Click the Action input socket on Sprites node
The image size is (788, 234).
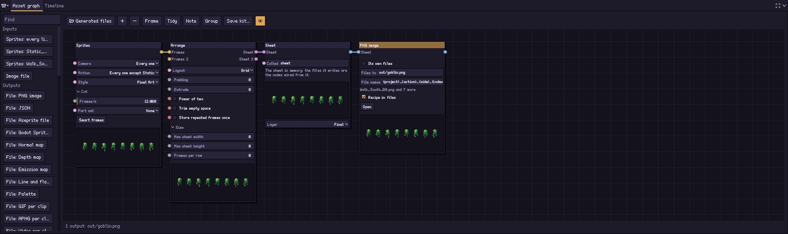[75, 73]
